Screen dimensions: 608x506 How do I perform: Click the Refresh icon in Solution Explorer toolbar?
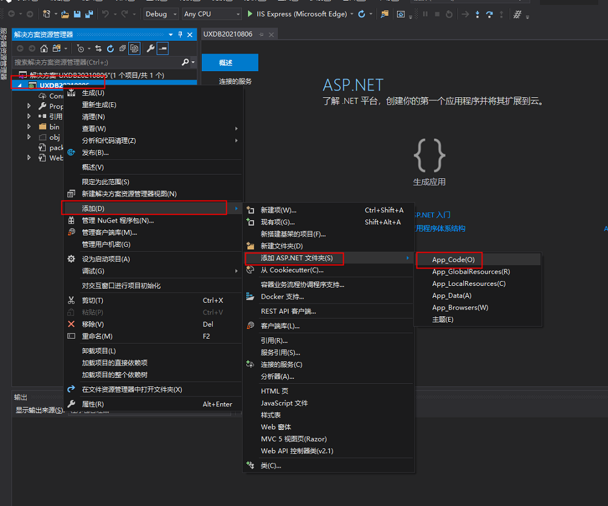(110, 49)
